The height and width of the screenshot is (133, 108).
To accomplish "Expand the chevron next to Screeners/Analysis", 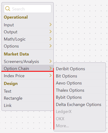I will (50, 61).
